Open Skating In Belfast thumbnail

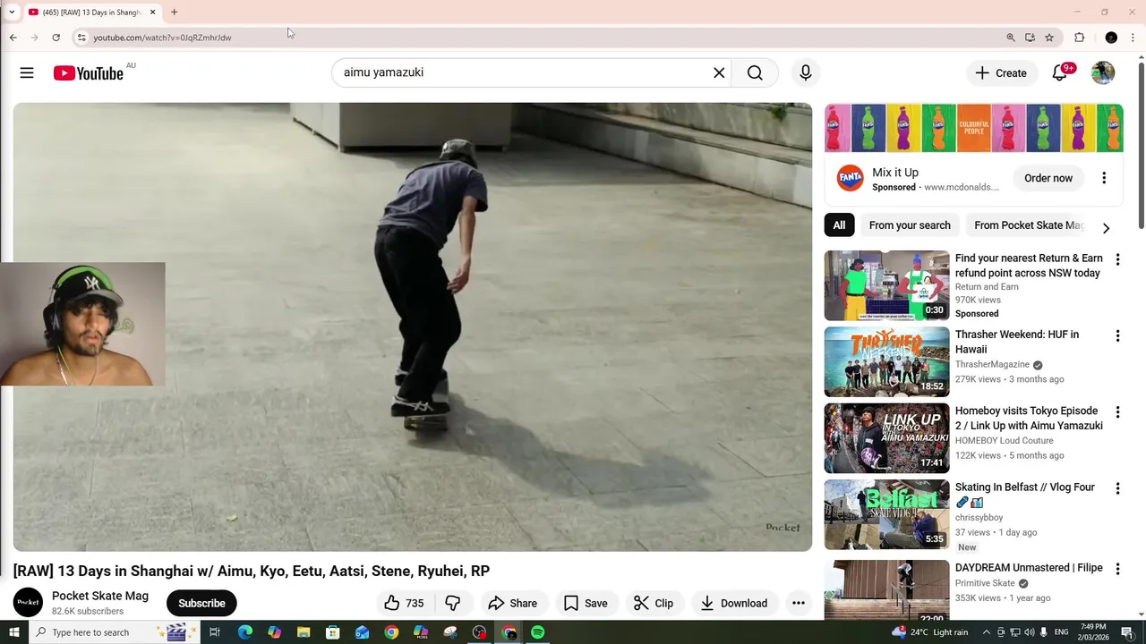tap(886, 514)
